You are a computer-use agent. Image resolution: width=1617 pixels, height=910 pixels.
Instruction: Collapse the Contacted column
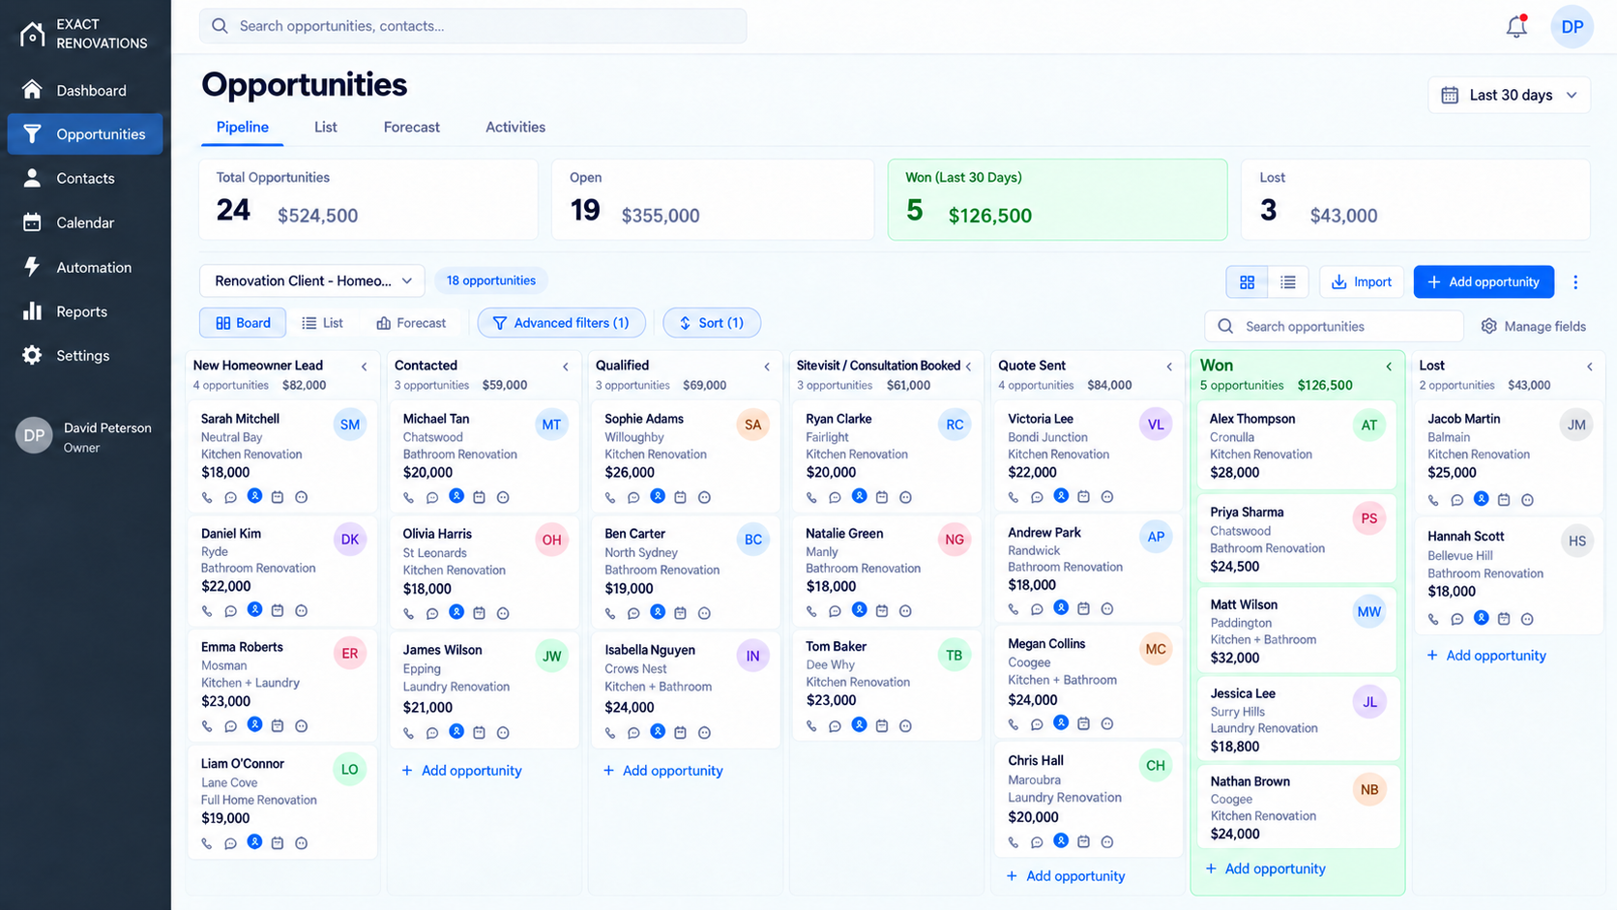click(x=566, y=367)
